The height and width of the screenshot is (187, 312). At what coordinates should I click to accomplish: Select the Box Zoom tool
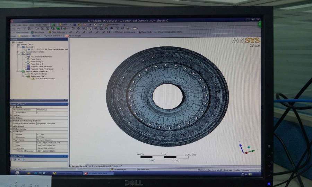pos(89,28)
